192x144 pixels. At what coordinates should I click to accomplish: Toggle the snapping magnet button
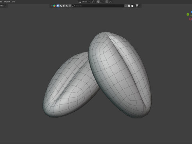pos(98,2)
